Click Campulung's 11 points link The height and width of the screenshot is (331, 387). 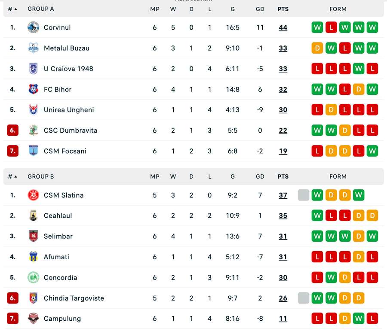(x=283, y=319)
